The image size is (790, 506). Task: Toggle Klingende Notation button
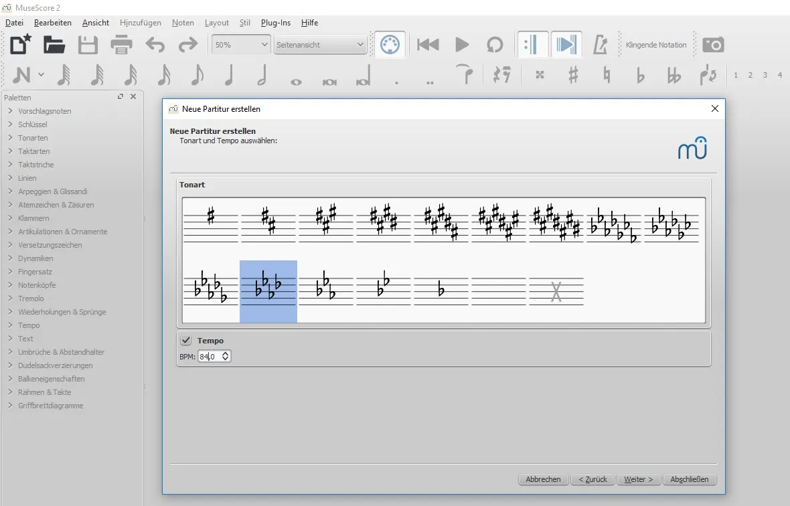[656, 45]
